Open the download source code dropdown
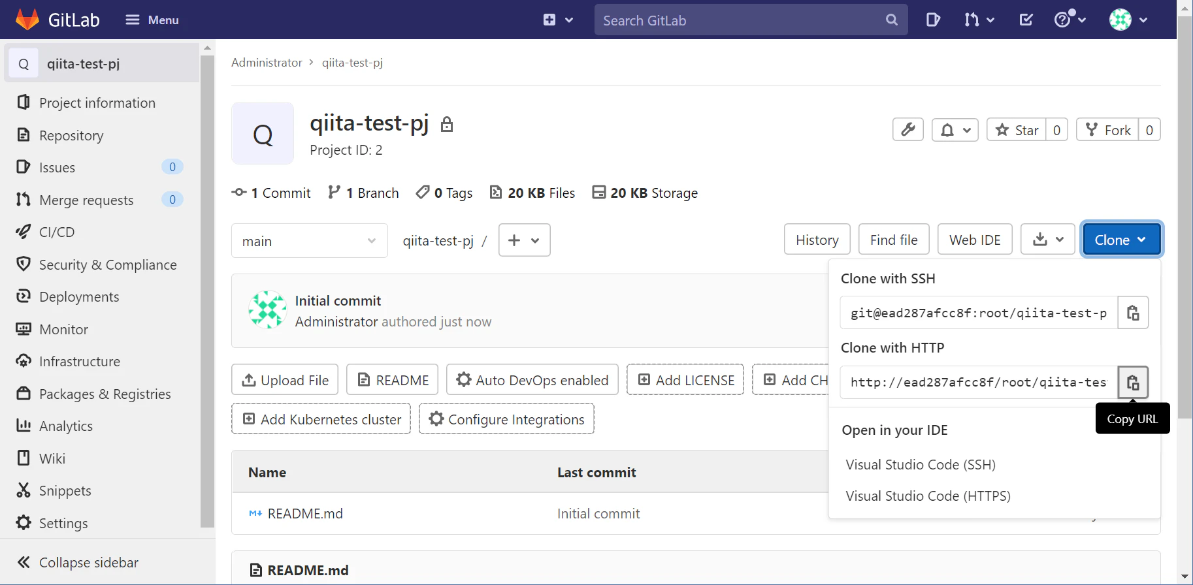 click(x=1048, y=240)
